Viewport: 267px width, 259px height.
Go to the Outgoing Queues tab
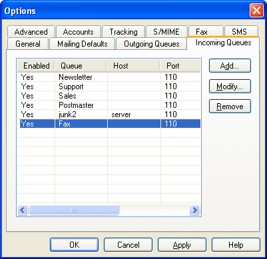click(x=152, y=44)
